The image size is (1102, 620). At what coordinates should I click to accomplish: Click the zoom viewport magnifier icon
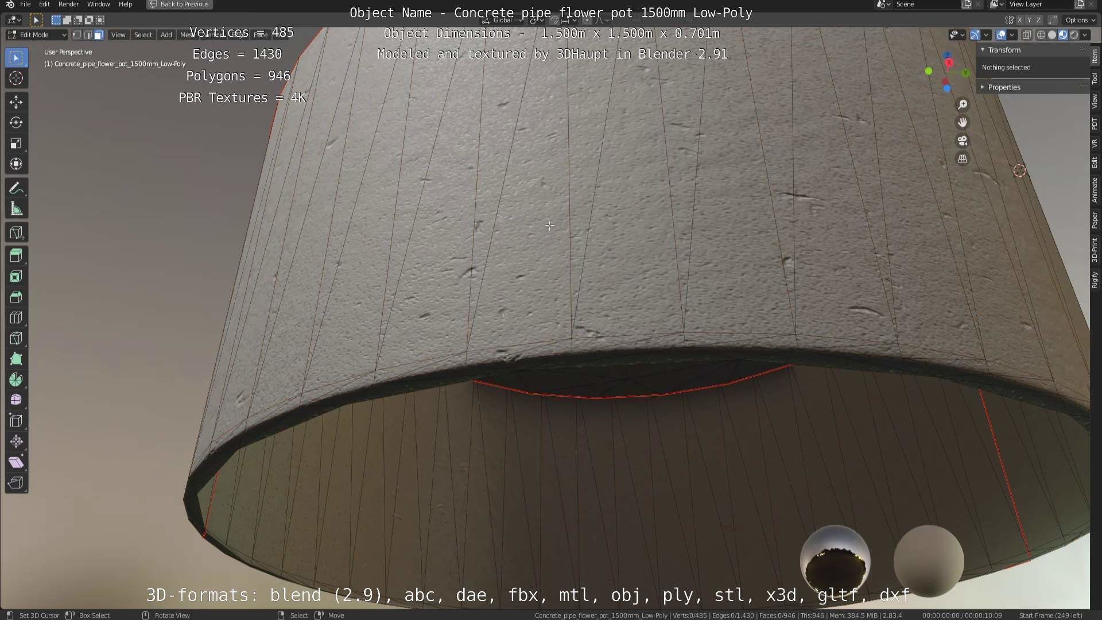[x=963, y=104]
